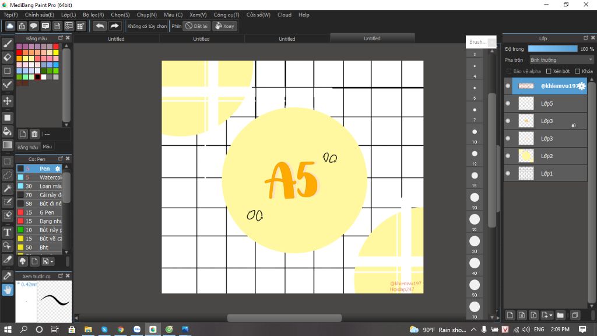
Task: Enable the Khóa checkbox
Action: (x=578, y=71)
